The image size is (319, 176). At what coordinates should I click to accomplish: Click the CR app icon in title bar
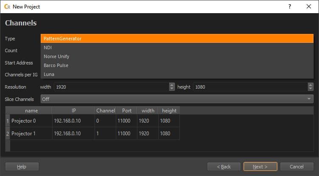pyautogui.click(x=7, y=7)
